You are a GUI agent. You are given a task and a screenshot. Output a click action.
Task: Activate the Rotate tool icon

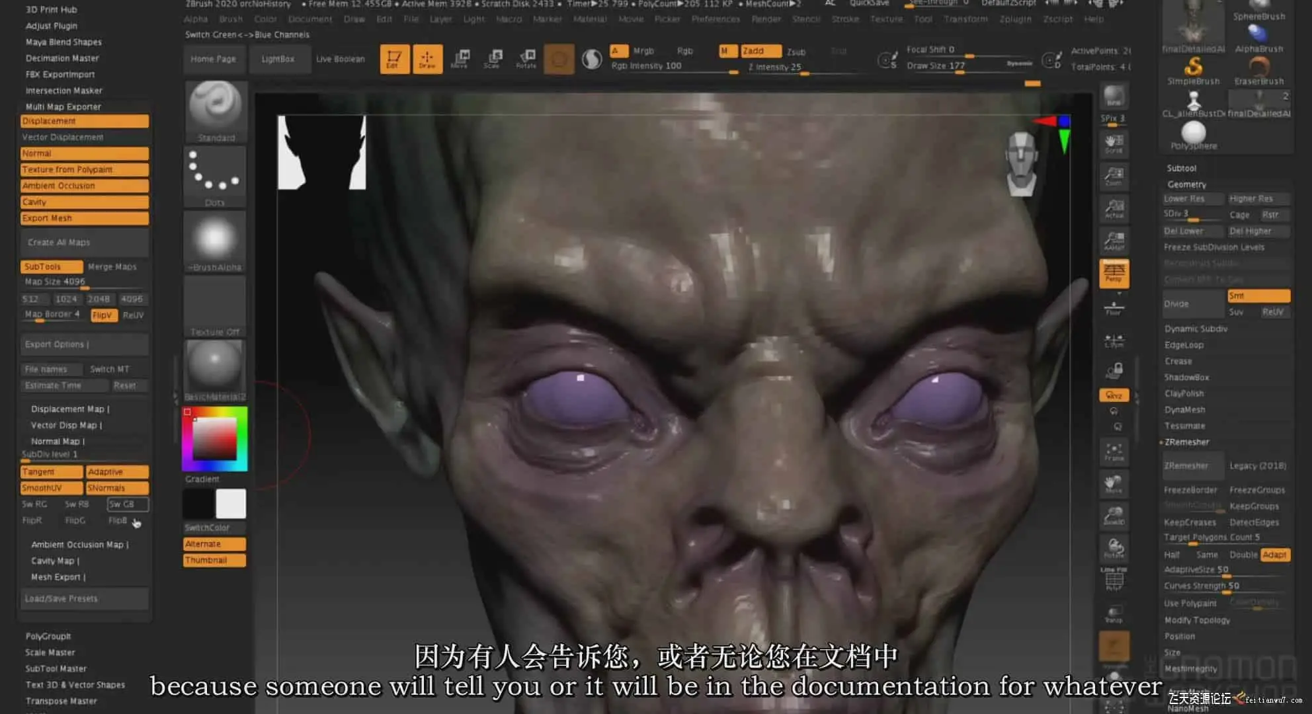[x=526, y=59]
